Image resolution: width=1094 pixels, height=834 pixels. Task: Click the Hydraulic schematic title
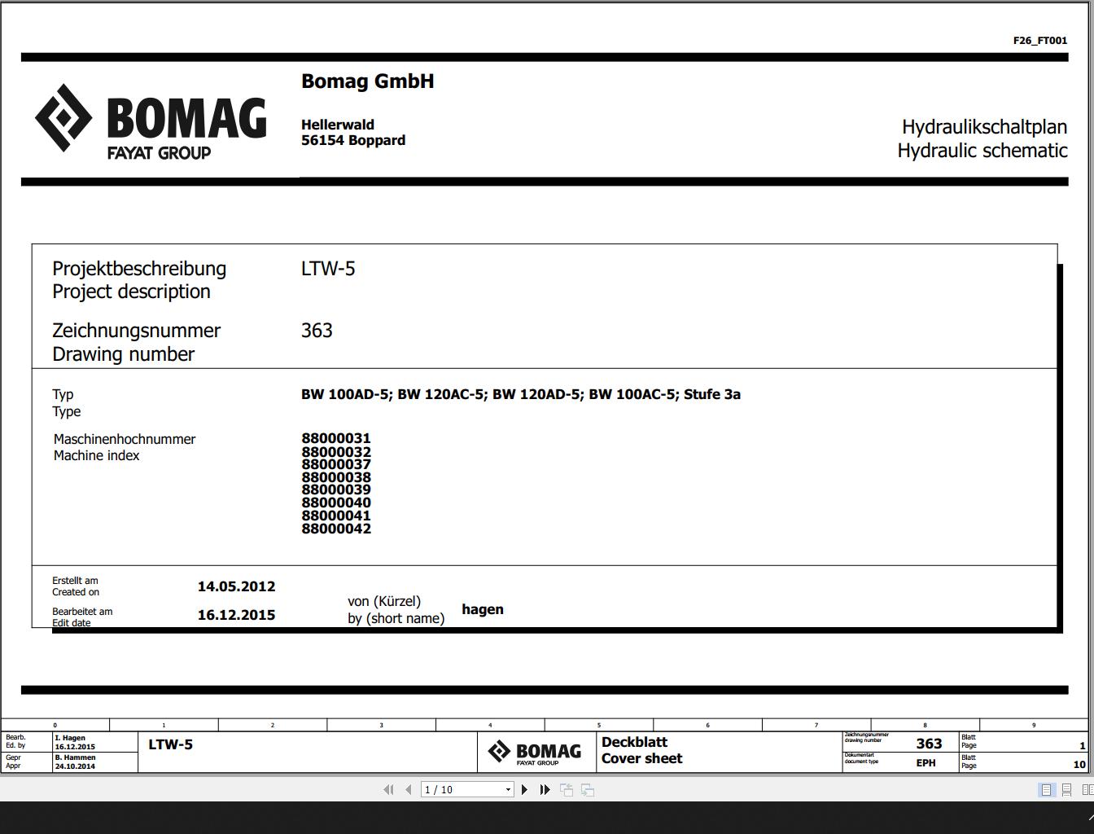coord(982,151)
